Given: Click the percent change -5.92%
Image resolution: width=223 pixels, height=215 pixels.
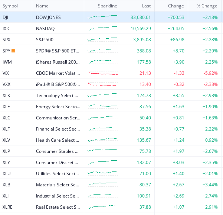Looking at the screenshot, I should pos(210,73).
